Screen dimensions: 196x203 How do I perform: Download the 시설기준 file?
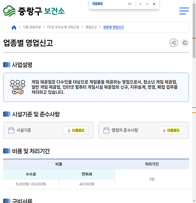click(76, 130)
